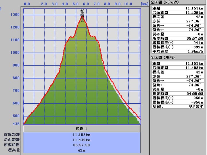The image size is (207, 155).
Task: Click the 累積標高(+) 941m track row
Action: [177, 42]
